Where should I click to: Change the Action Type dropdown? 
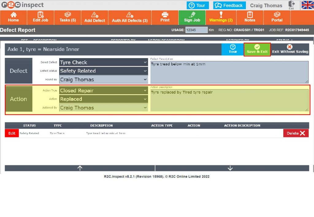[103, 91]
